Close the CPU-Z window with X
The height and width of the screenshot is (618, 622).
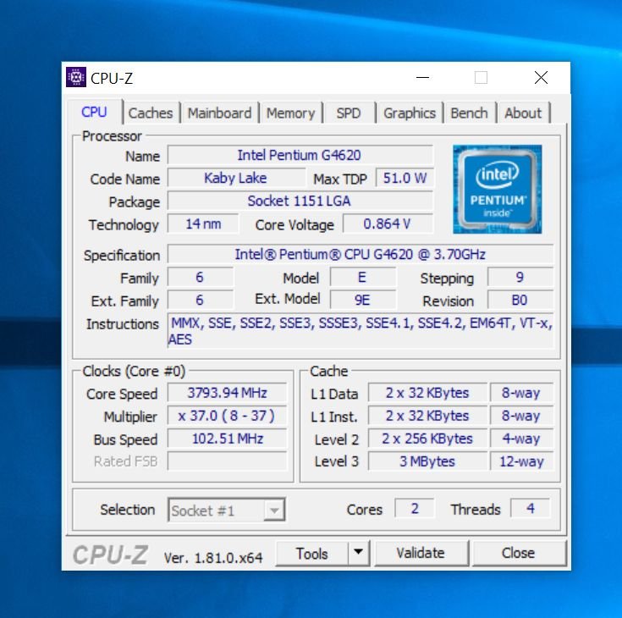pyautogui.click(x=541, y=77)
